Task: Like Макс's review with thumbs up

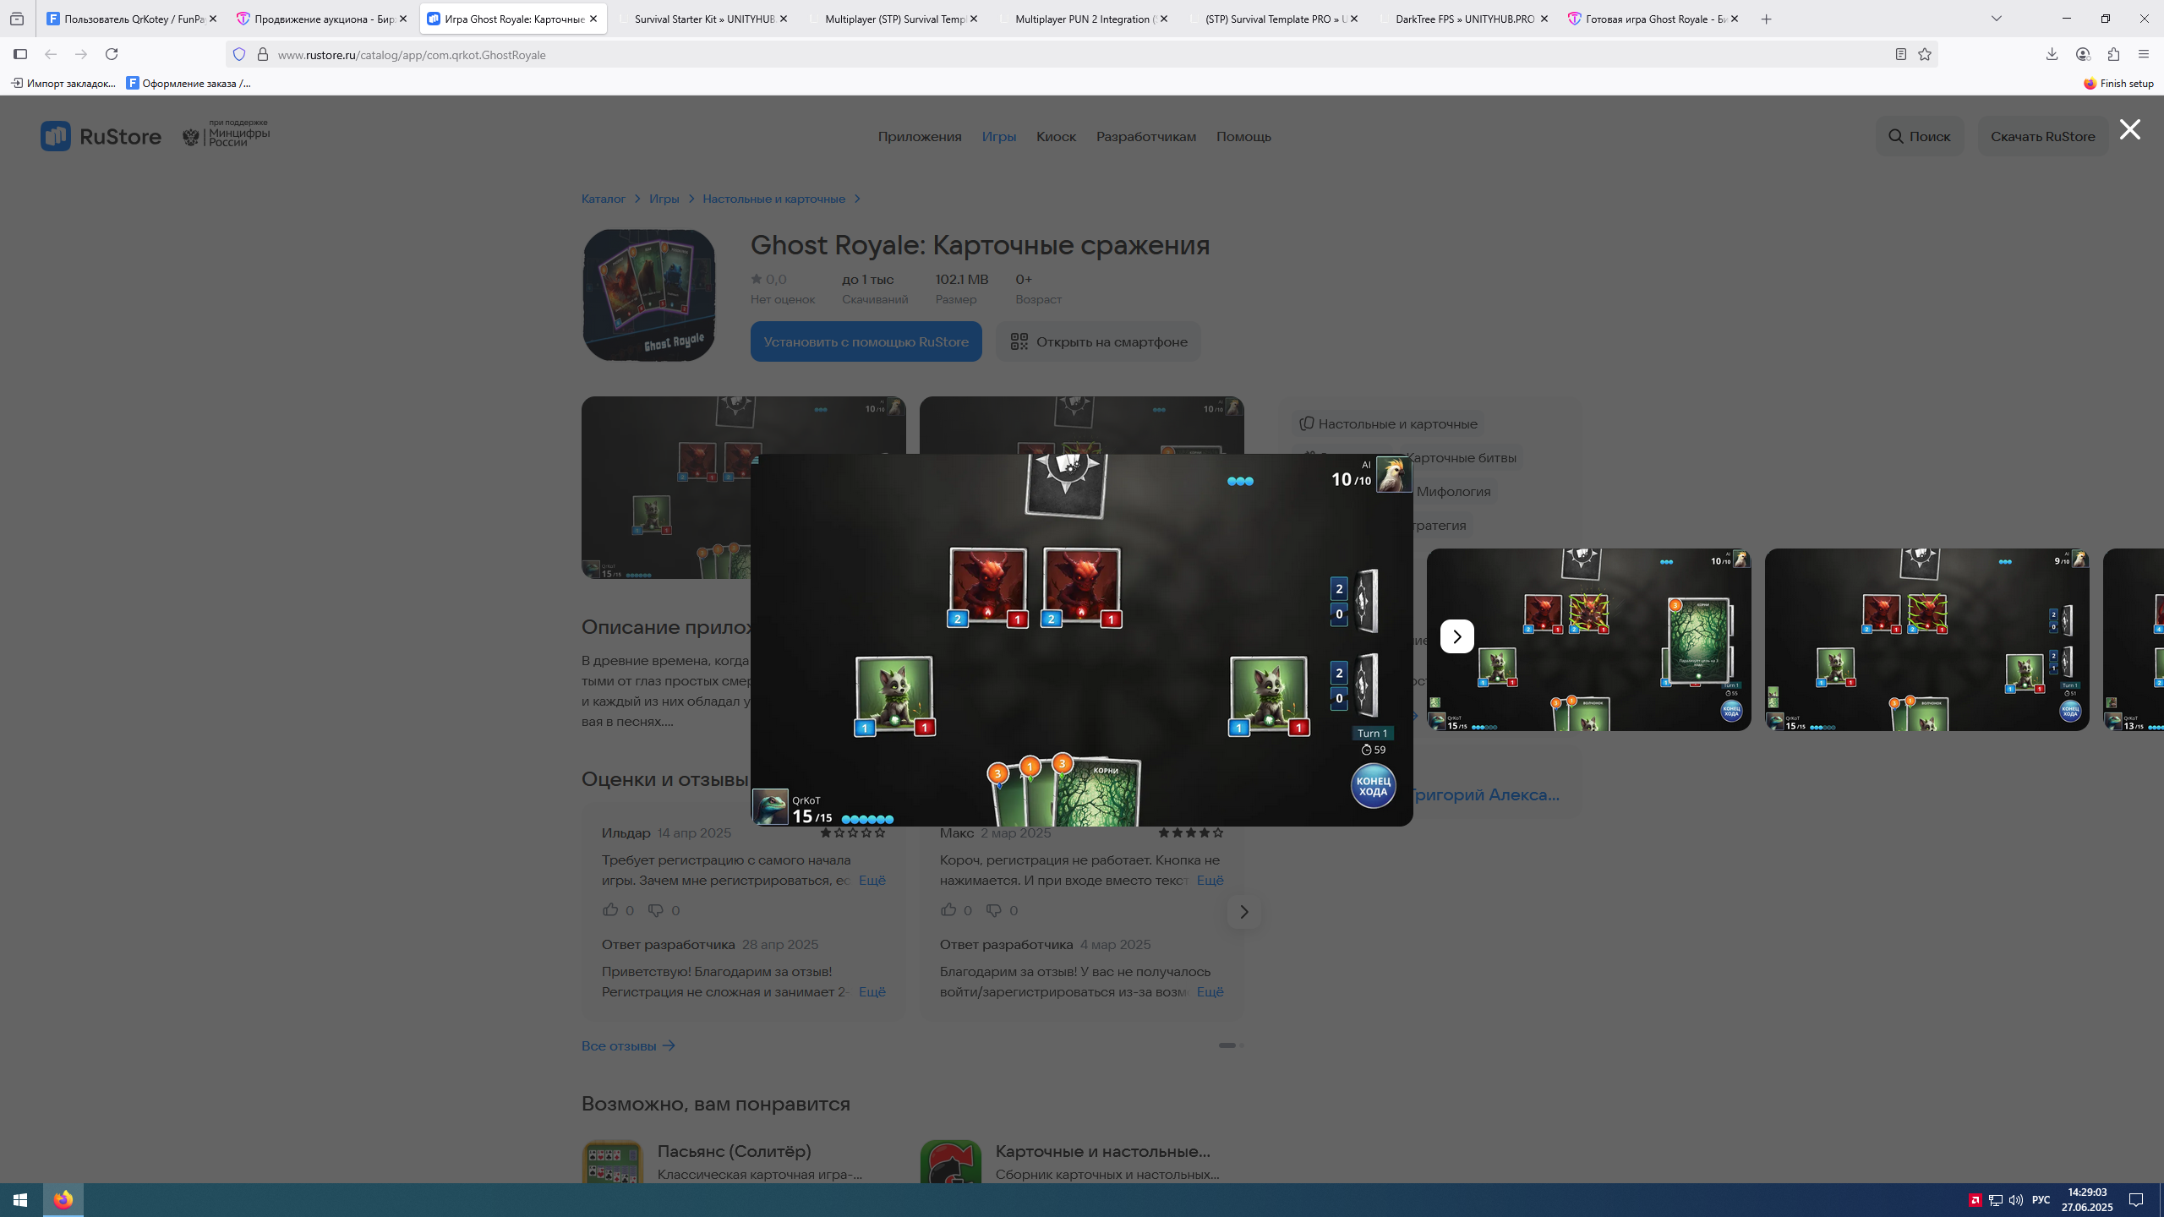Action: pyautogui.click(x=948, y=909)
